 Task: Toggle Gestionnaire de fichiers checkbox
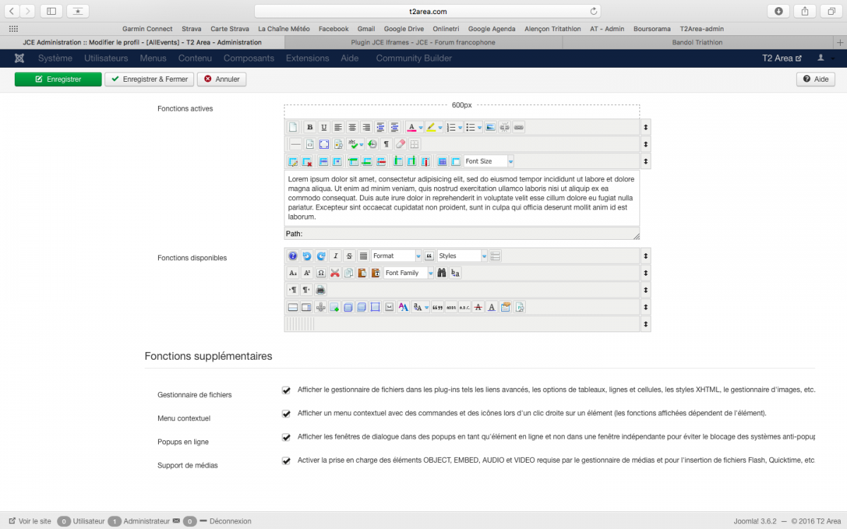coord(286,390)
